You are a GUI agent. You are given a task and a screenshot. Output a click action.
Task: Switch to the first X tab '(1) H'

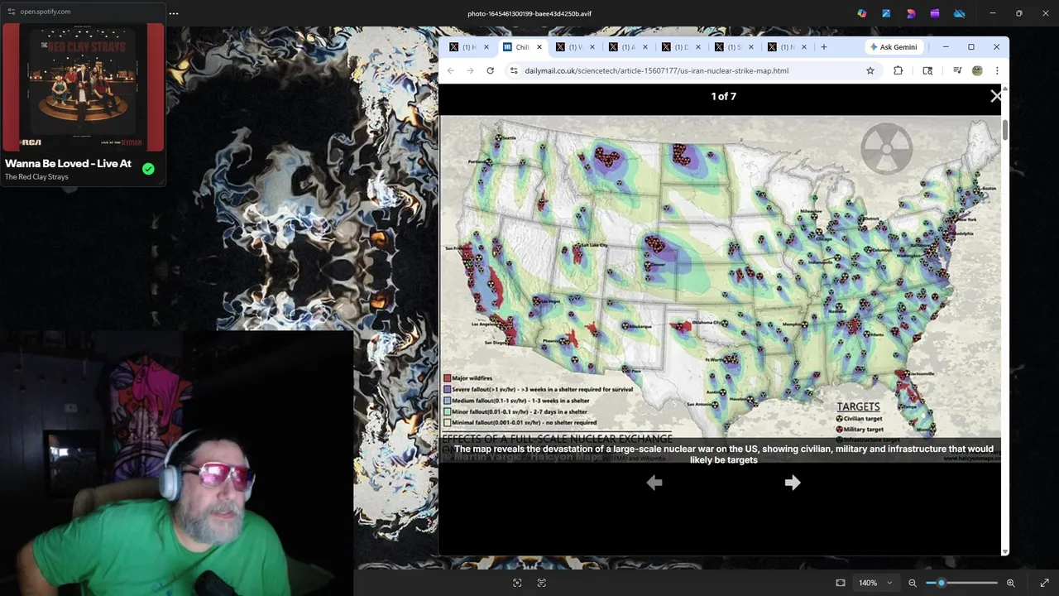point(463,47)
